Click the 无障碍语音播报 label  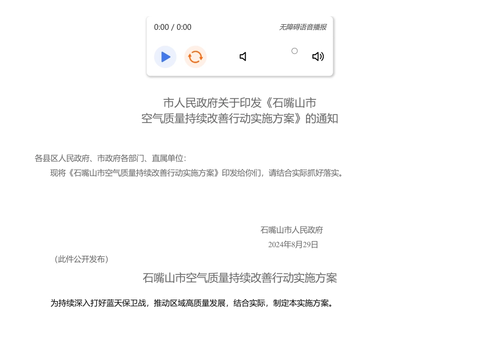pos(303,27)
